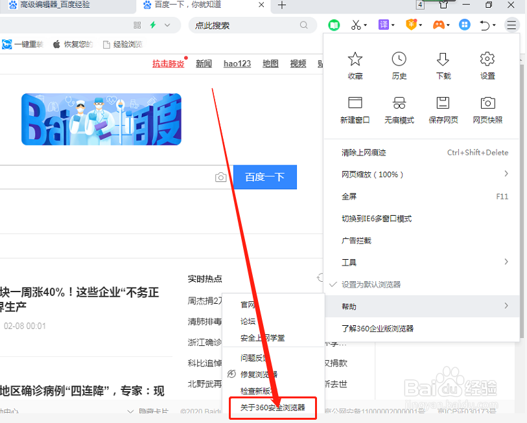Open dropdown arrow next to game icon

pos(448,25)
